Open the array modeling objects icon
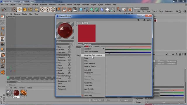This screenshot has height=105, width=187. tap(97, 10)
